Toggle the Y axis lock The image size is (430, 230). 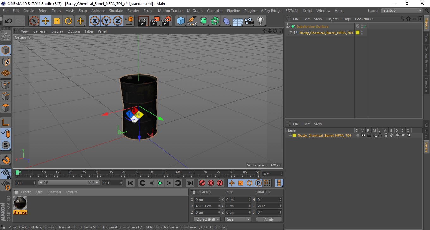(x=106, y=21)
